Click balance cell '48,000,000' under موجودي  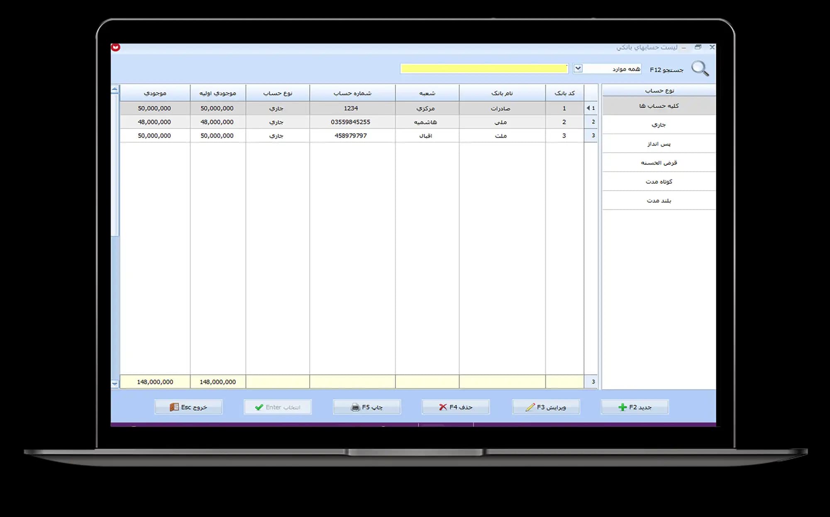pos(155,122)
